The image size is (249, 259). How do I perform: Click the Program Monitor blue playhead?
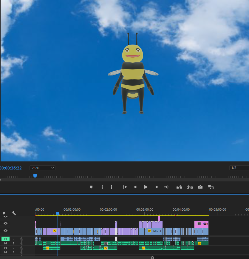point(35,175)
